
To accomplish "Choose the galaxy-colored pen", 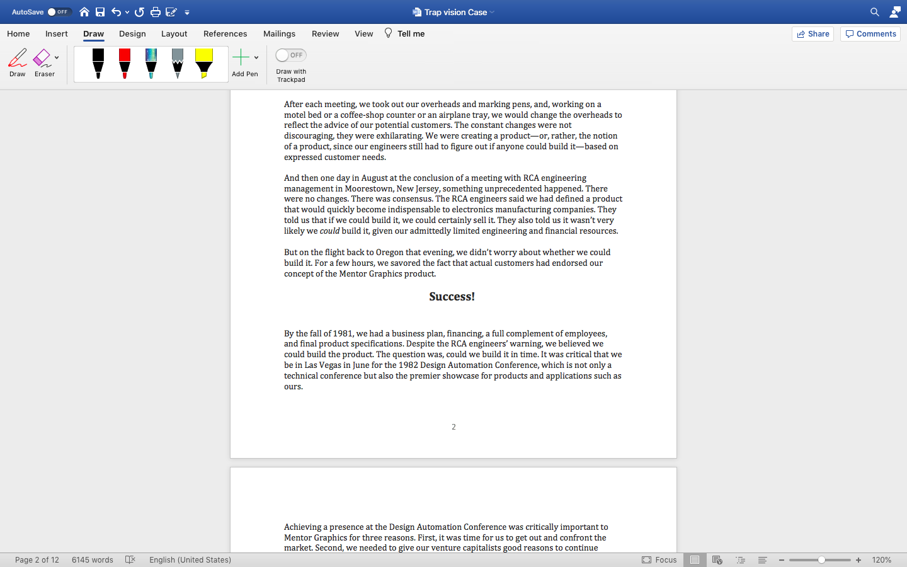I will pyautogui.click(x=151, y=64).
